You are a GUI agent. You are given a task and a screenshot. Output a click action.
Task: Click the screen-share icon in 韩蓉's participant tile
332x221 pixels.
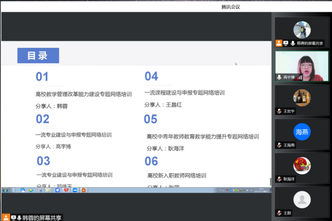(285, 43)
